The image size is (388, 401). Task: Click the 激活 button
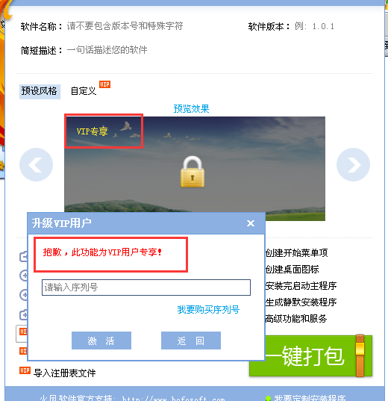(x=101, y=341)
